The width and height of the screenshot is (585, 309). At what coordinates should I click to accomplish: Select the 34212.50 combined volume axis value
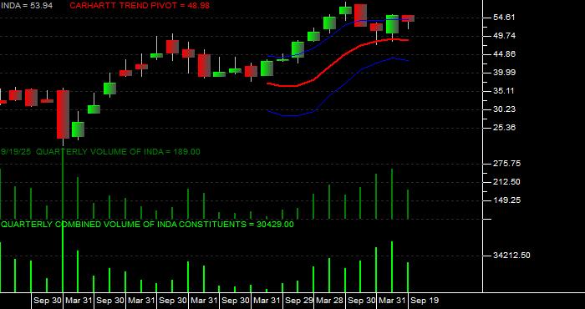(511, 256)
